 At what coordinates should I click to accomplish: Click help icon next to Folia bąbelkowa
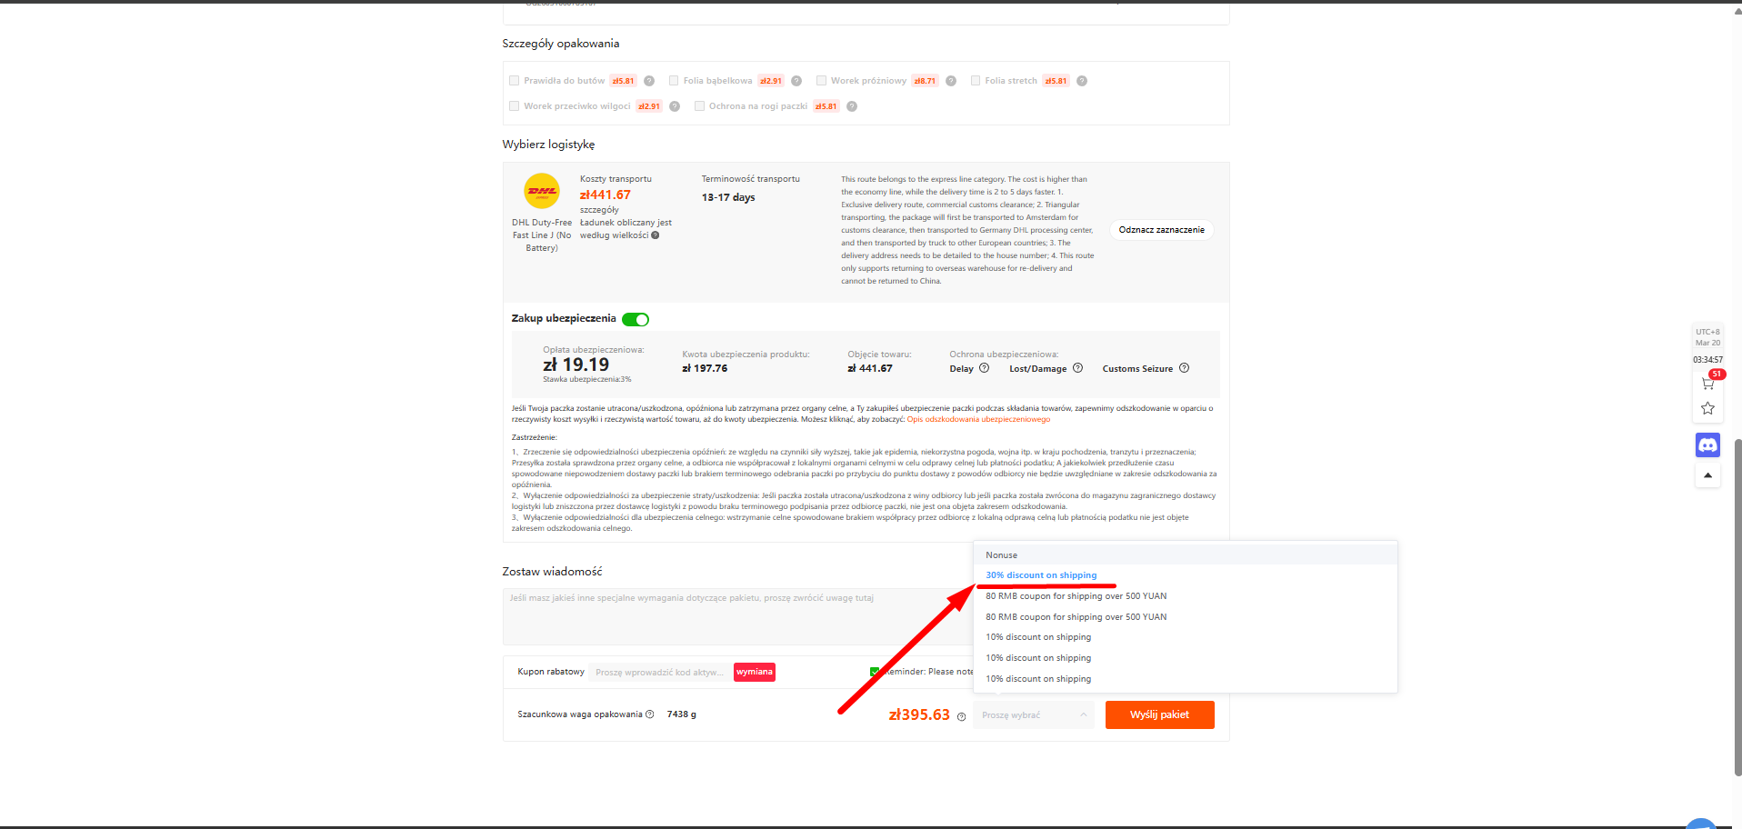click(x=796, y=81)
